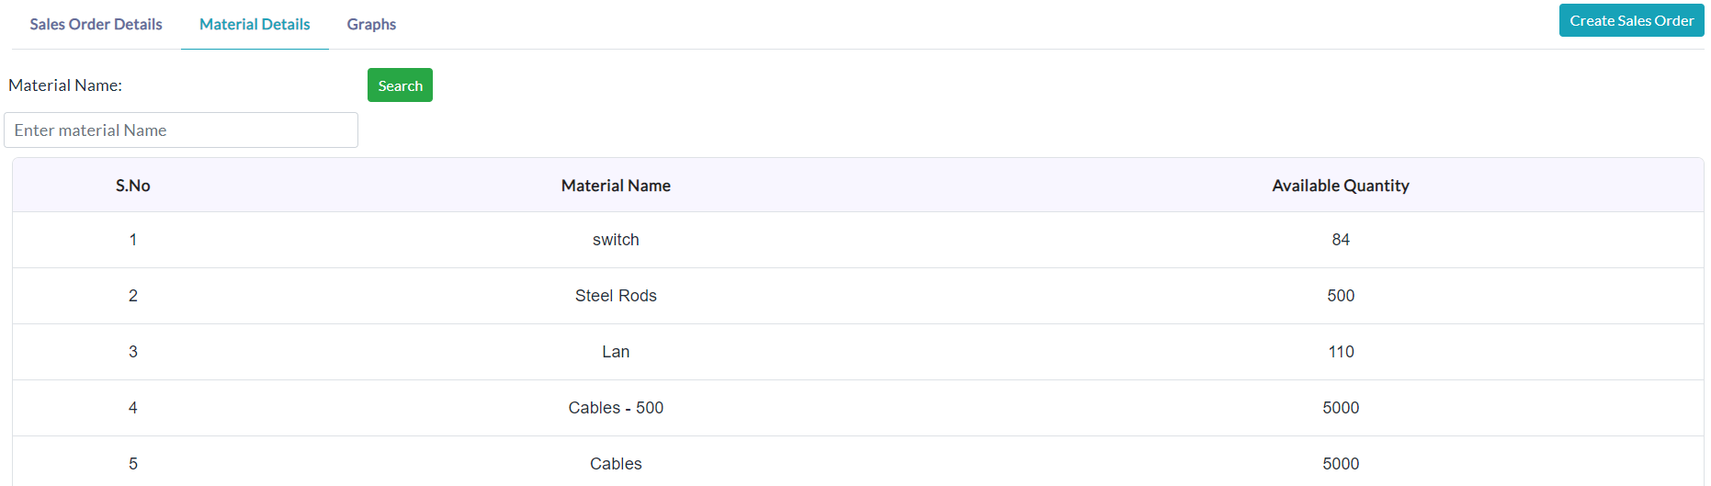The image size is (1711, 486).
Task: Click the Material Name: label
Action: point(65,85)
